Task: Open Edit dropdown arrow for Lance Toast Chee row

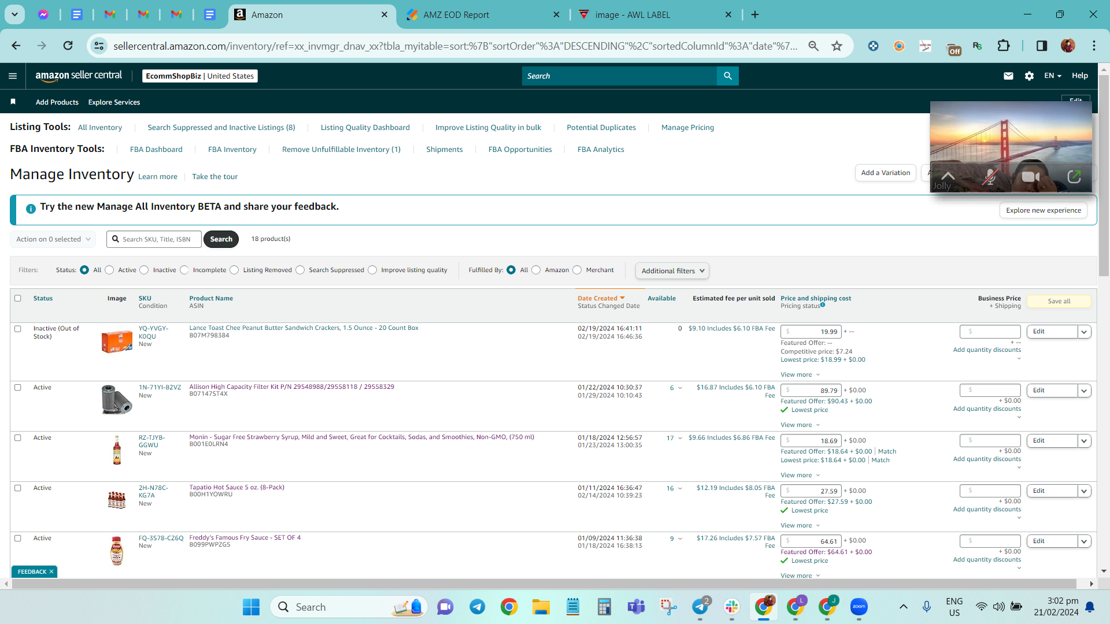Action: coord(1085,332)
